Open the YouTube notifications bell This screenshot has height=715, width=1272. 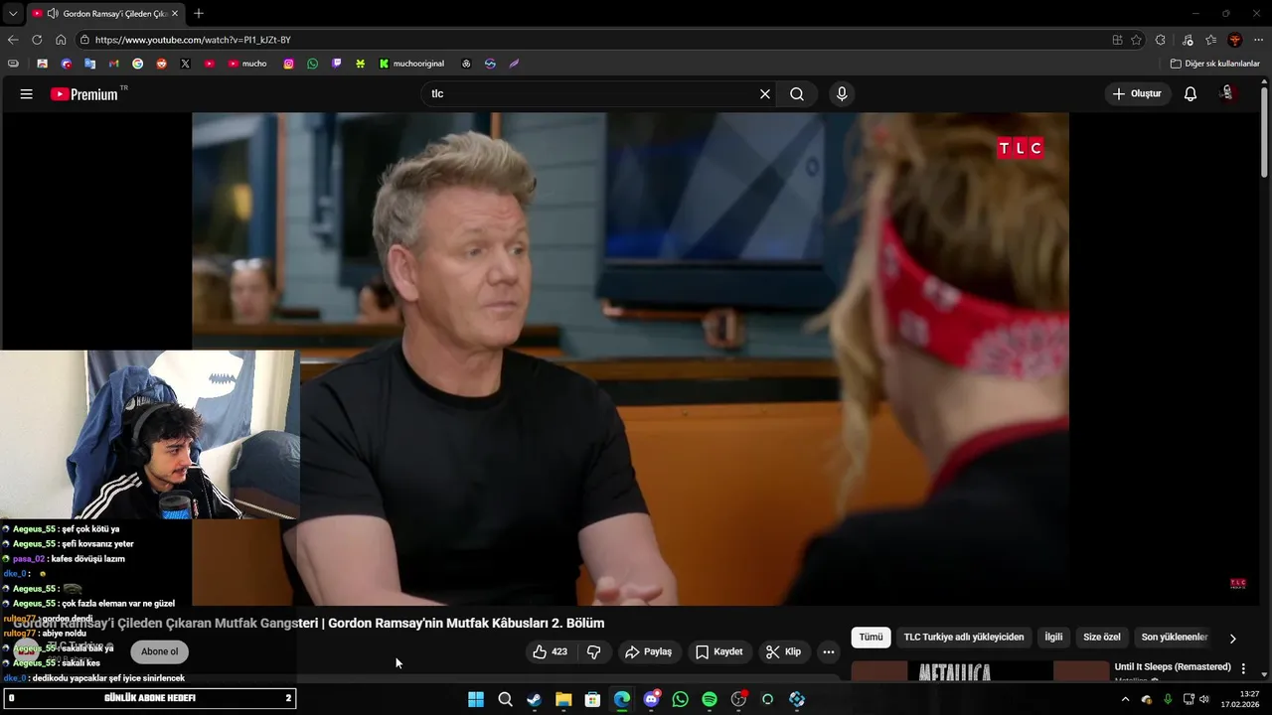coord(1191,94)
